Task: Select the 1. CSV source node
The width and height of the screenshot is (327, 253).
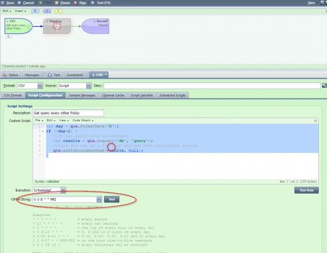Action: pos(19,26)
